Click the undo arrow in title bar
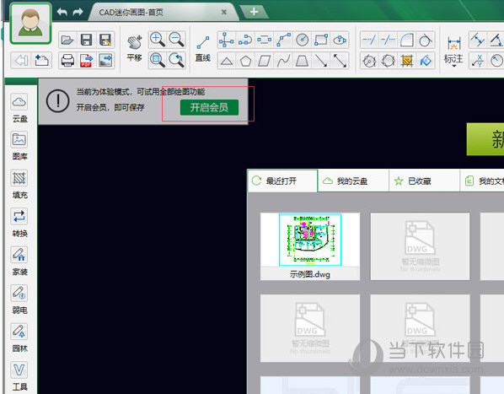 62,12
